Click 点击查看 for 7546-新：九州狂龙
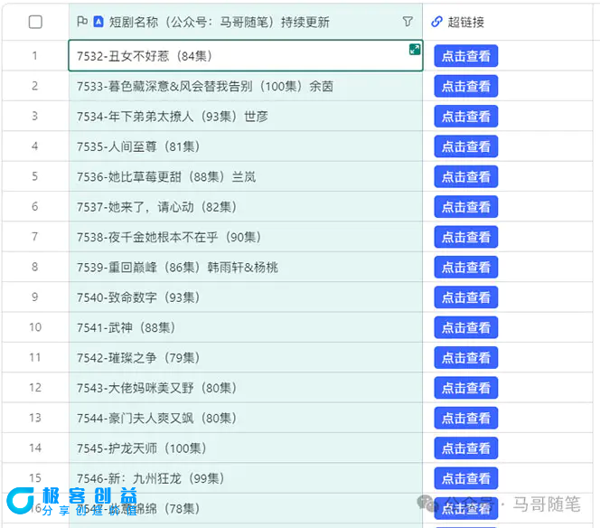The image size is (600, 528). (465, 478)
